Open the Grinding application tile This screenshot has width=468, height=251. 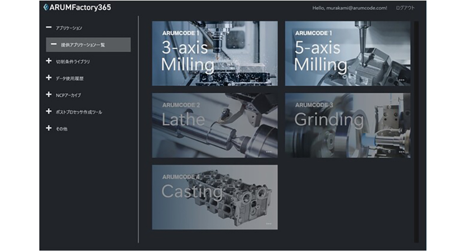[x=348, y=125]
